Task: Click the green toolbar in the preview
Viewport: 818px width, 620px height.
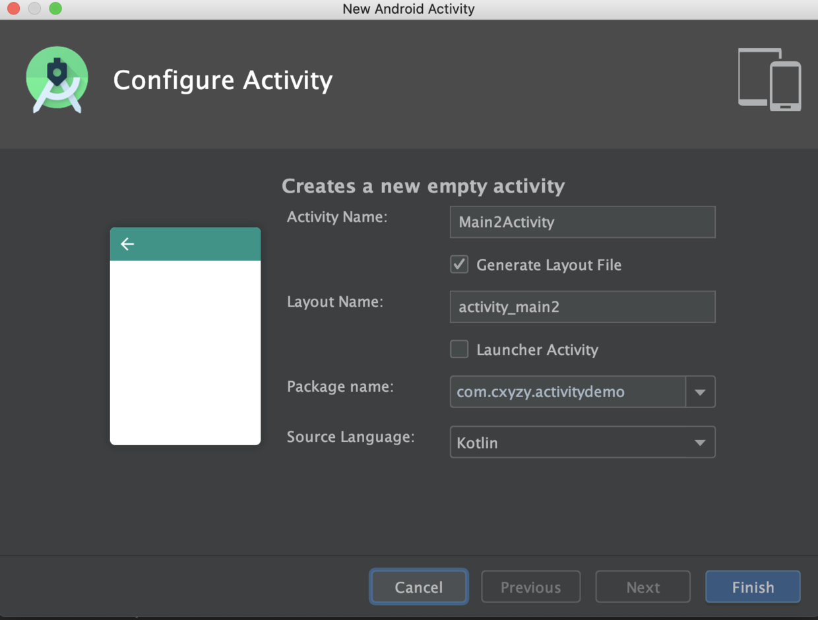Action: pyautogui.click(x=198, y=244)
